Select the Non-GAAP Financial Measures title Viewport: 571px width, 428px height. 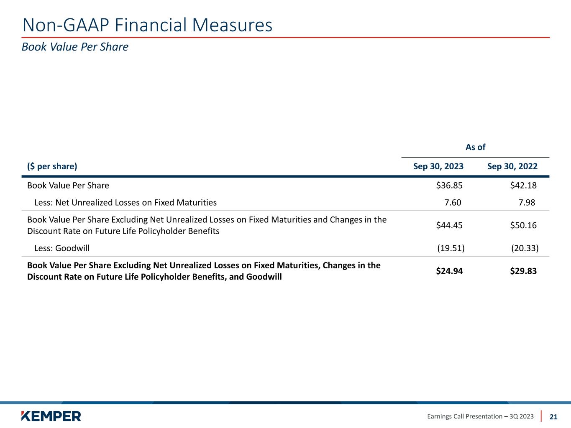pos(147,25)
